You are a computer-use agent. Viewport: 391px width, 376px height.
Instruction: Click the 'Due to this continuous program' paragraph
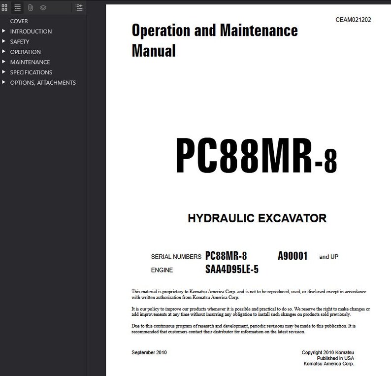click(243, 329)
